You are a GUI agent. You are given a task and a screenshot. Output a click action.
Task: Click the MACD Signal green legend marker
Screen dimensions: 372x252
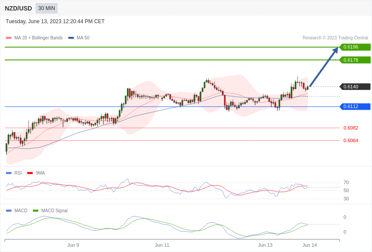point(35,210)
